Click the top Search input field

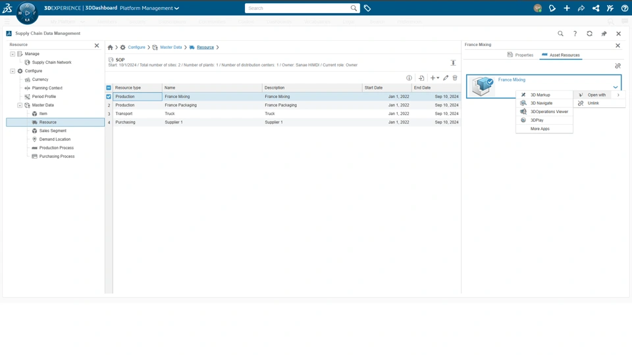coord(298,8)
